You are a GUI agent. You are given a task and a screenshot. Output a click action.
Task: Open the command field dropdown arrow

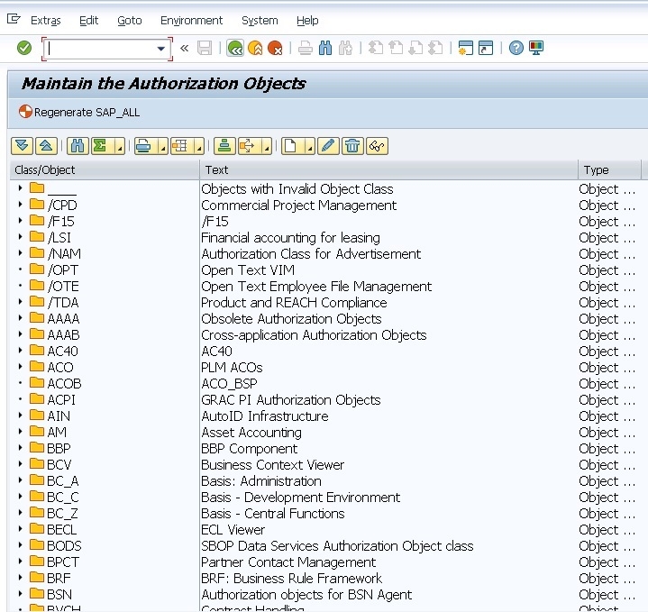click(x=162, y=49)
